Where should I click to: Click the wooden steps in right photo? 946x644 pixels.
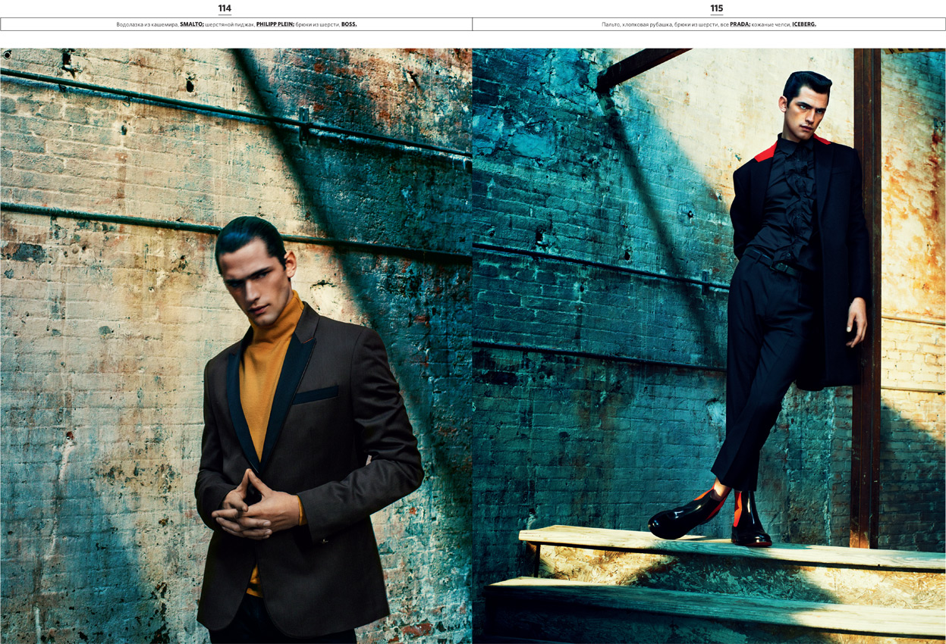(721, 591)
